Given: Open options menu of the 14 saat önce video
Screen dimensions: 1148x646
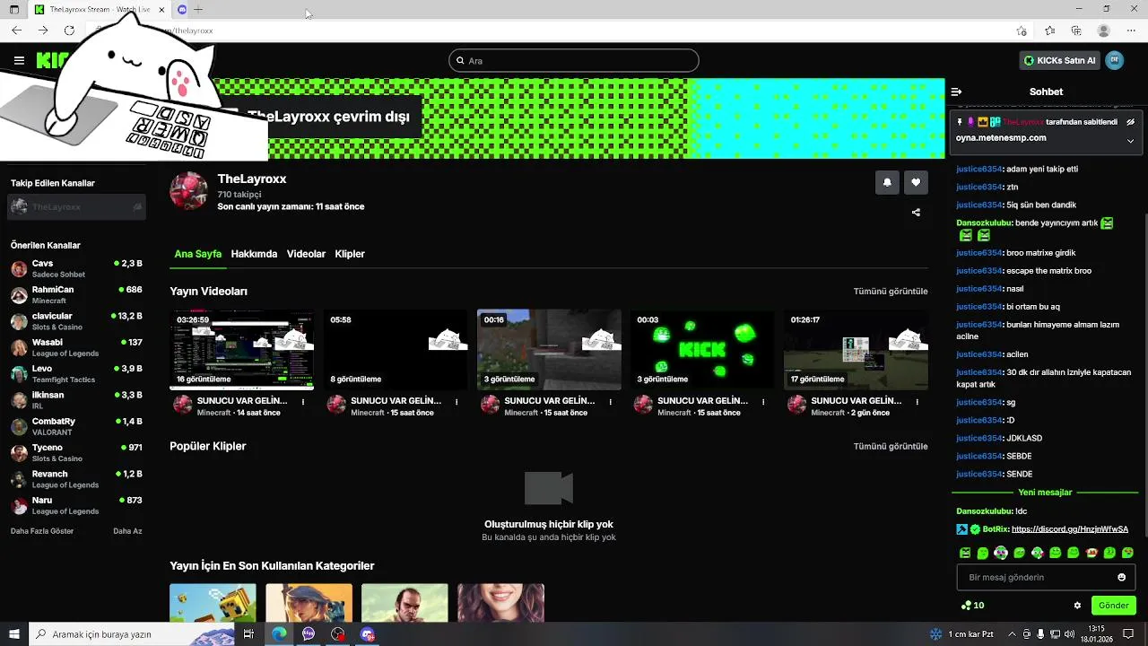Looking at the screenshot, I should 303,402.
